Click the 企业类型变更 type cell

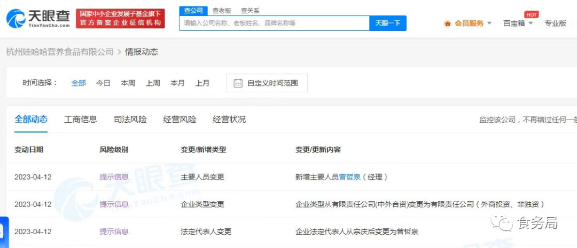tap(202, 204)
